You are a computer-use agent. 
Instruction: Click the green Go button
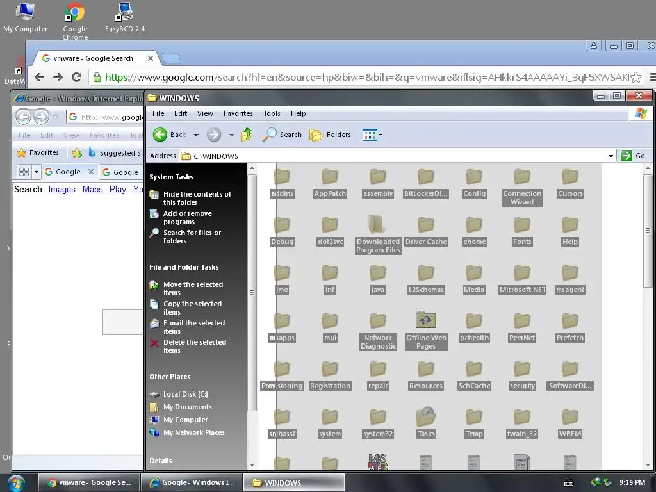633,156
